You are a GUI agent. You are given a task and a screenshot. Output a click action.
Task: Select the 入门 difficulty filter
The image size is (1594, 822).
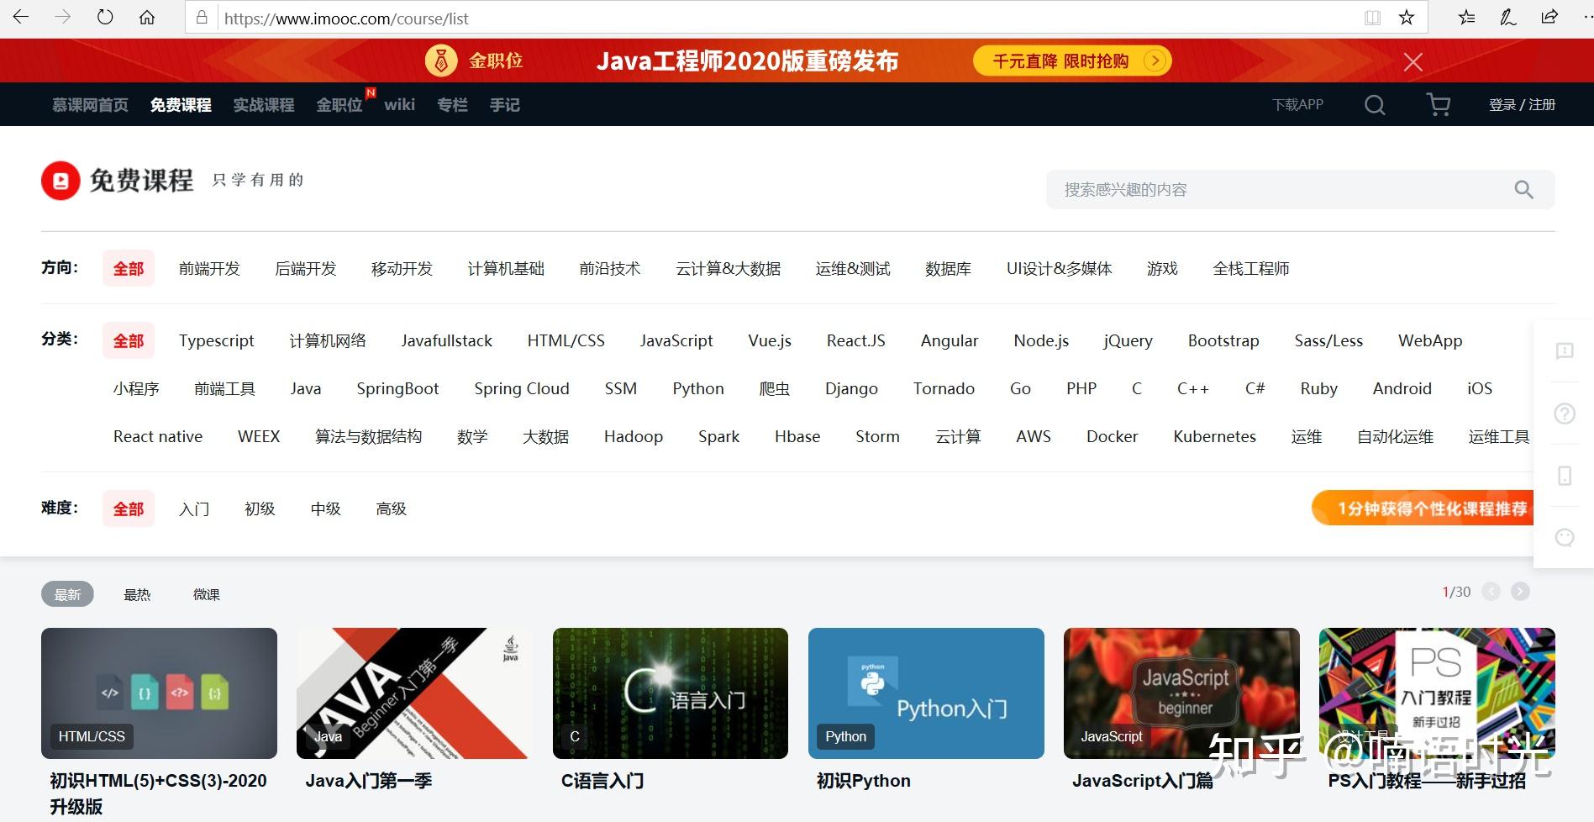pyautogui.click(x=194, y=508)
